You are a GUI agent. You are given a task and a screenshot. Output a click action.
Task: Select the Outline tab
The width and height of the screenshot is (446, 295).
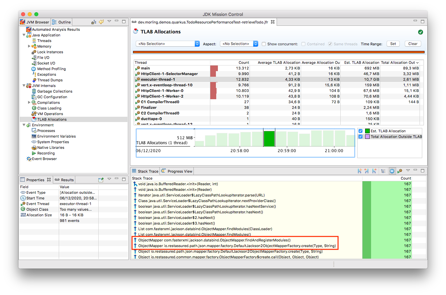[x=61, y=22]
